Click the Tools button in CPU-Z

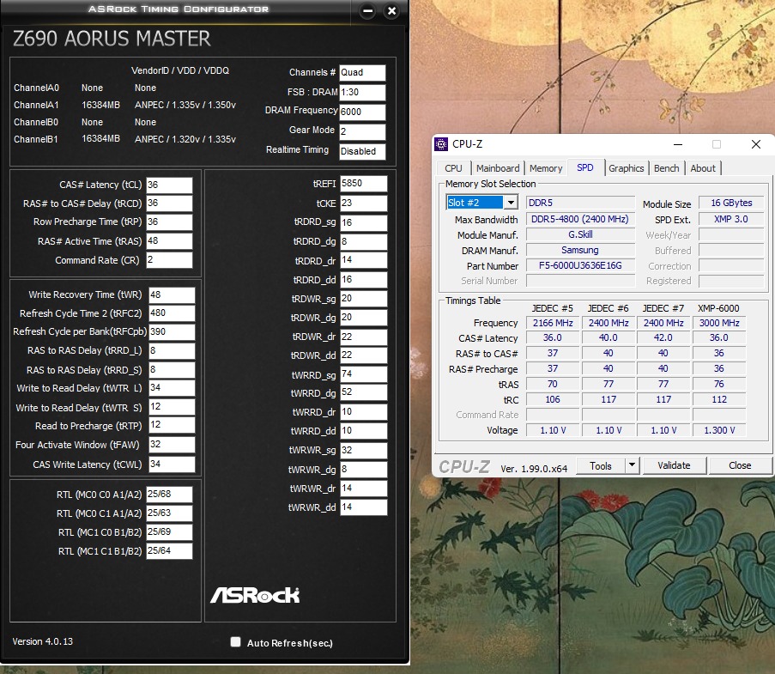pos(601,465)
